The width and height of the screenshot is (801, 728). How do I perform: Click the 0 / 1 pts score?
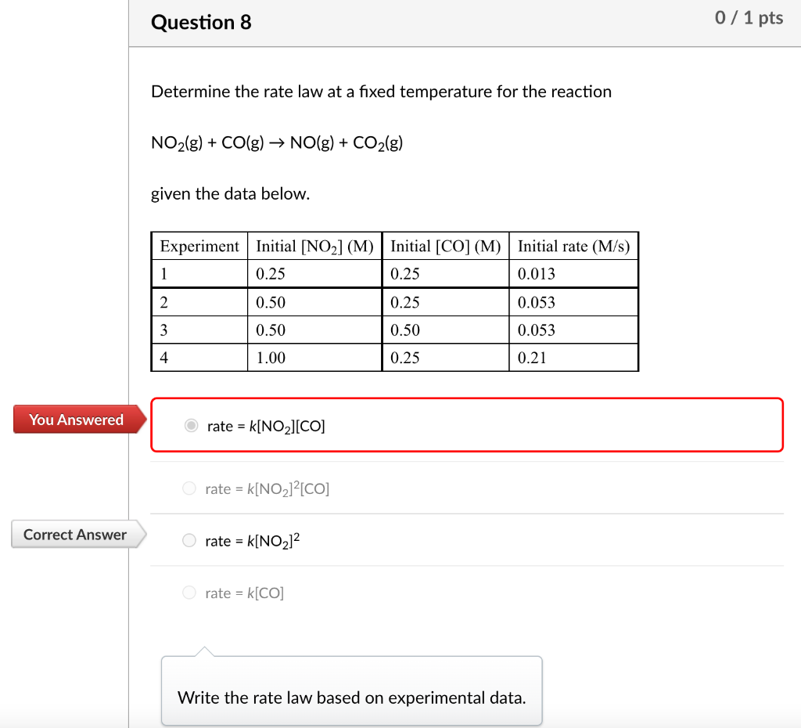point(749,18)
